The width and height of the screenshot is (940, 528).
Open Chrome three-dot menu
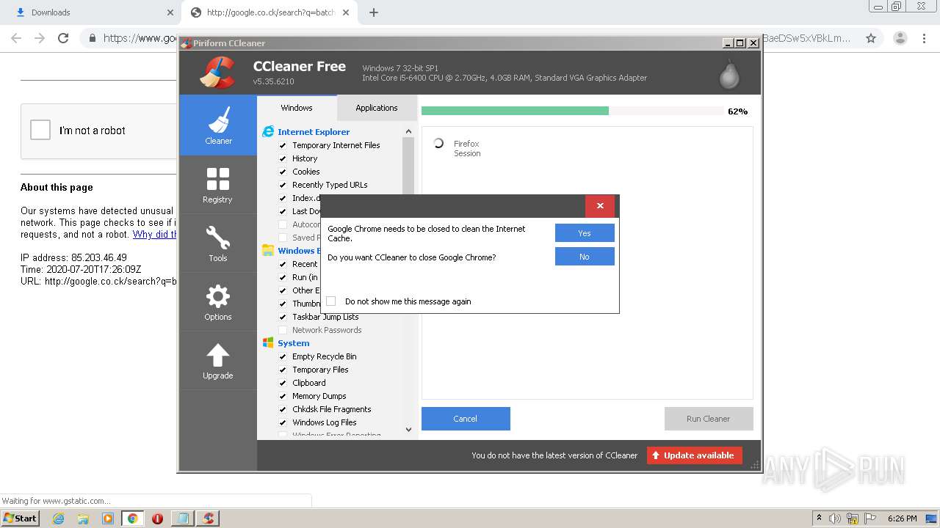coord(925,38)
